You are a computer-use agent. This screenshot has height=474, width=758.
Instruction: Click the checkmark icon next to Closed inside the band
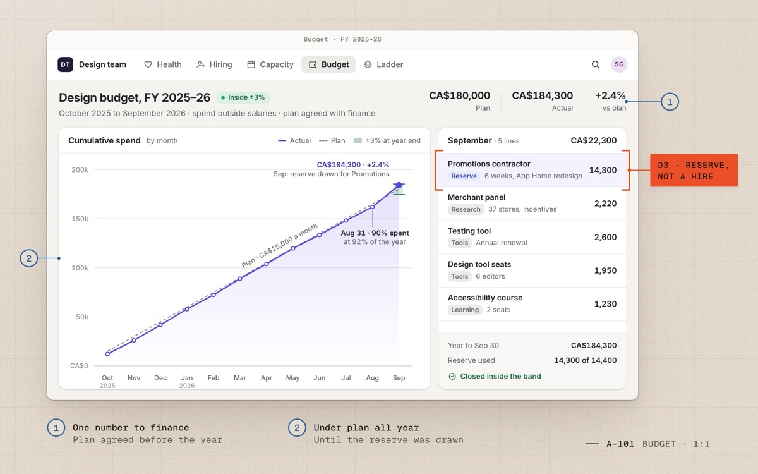tap(452, 376)
